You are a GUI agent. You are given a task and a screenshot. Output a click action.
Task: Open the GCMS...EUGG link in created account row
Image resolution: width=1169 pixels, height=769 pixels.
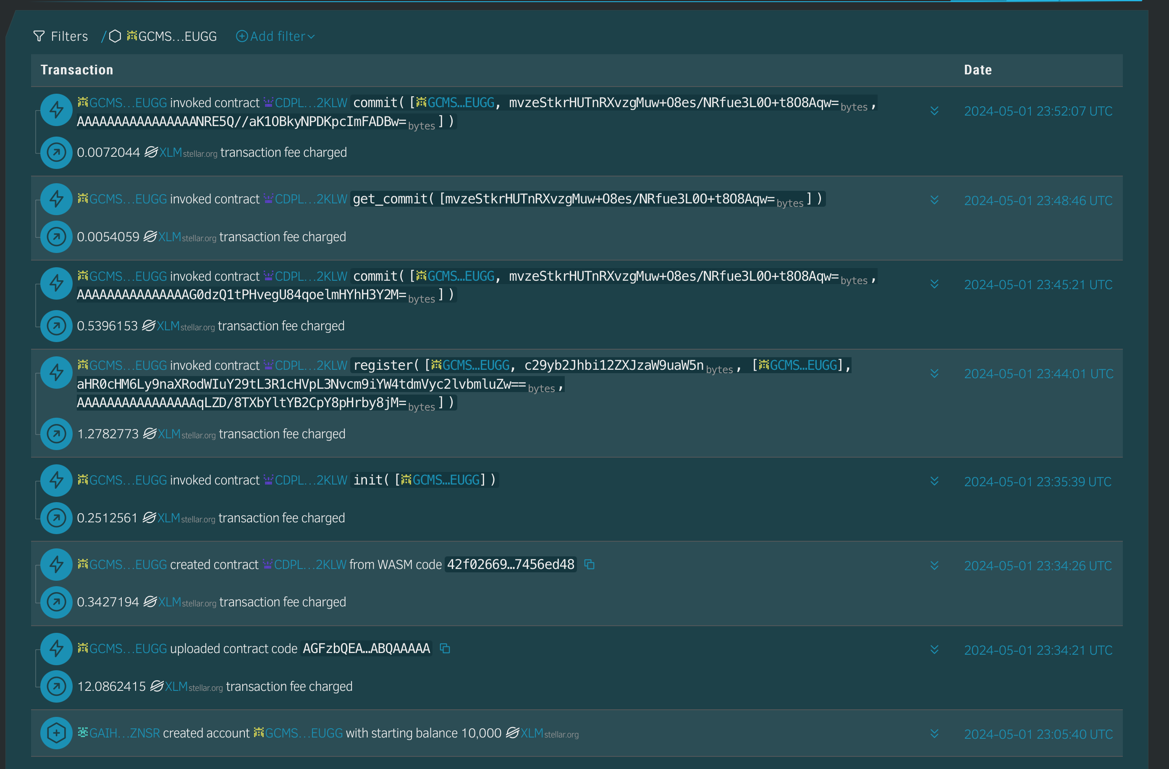298,733
